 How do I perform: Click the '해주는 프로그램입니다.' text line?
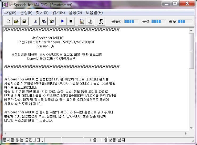coord(20,87)
